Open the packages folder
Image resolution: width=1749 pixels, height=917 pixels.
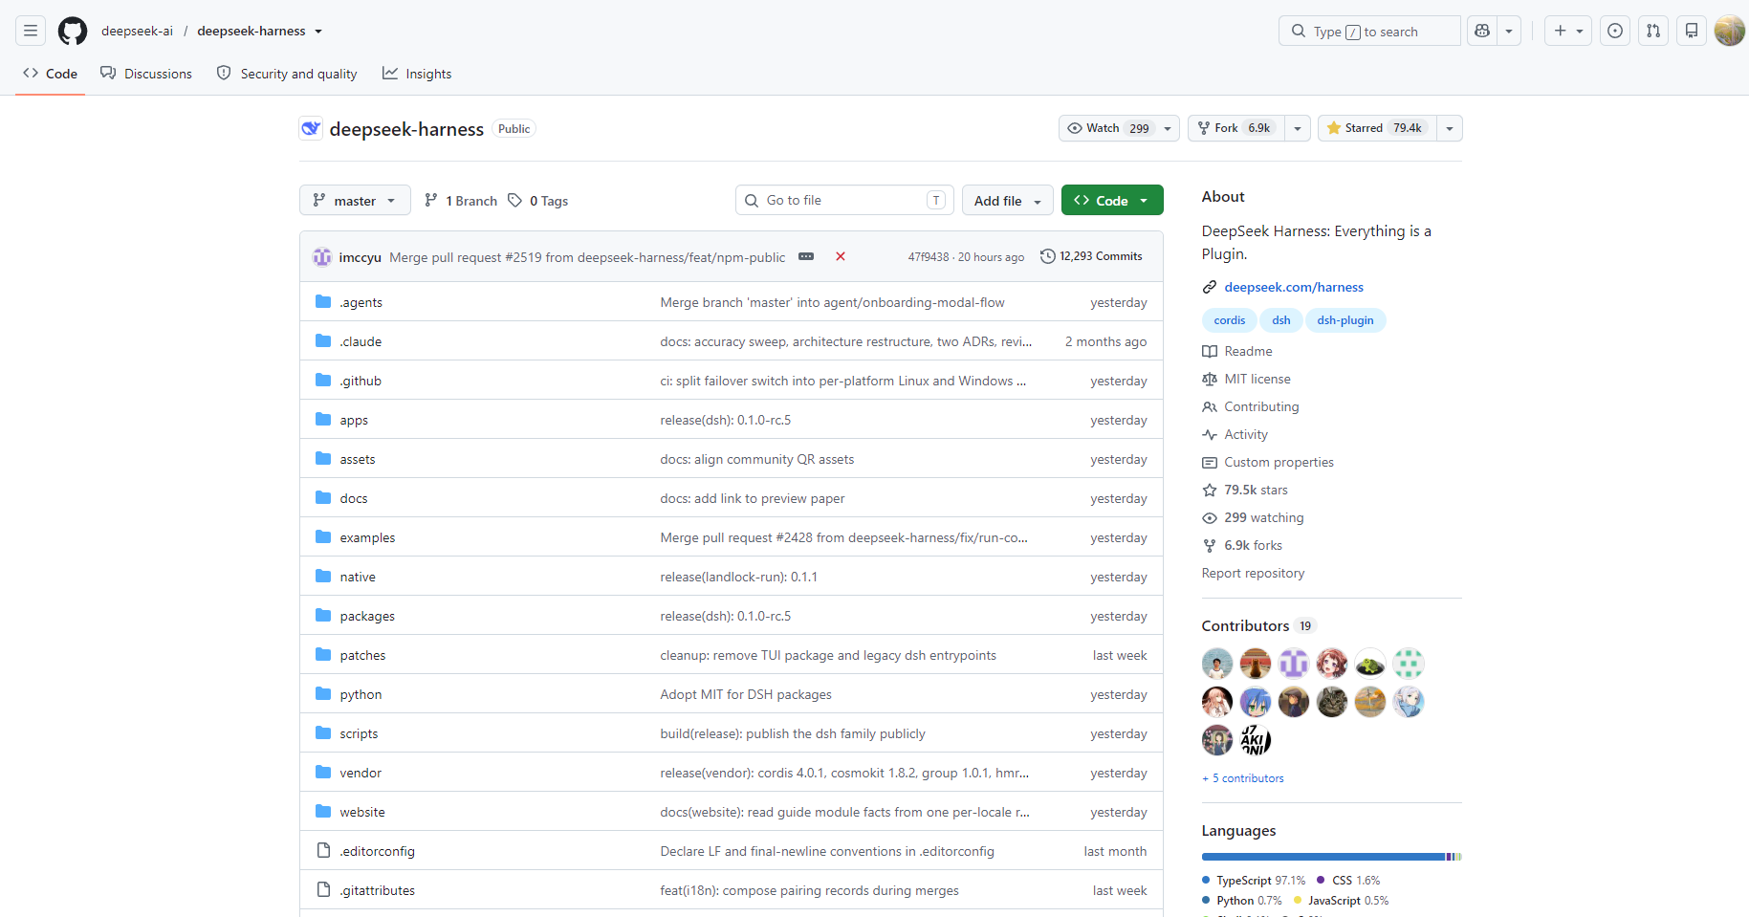click(367, 616)
